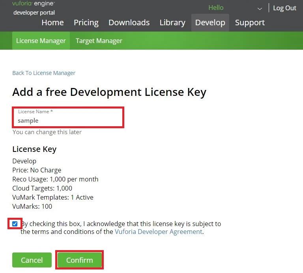Uncheck the license agreement acknowledgement checkbox
303x273 pixels.
point(15,224)
